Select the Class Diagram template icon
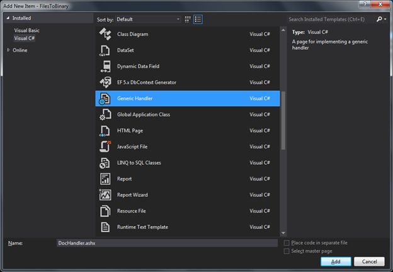Screen dimensions: 393x272 coord(105,34)
